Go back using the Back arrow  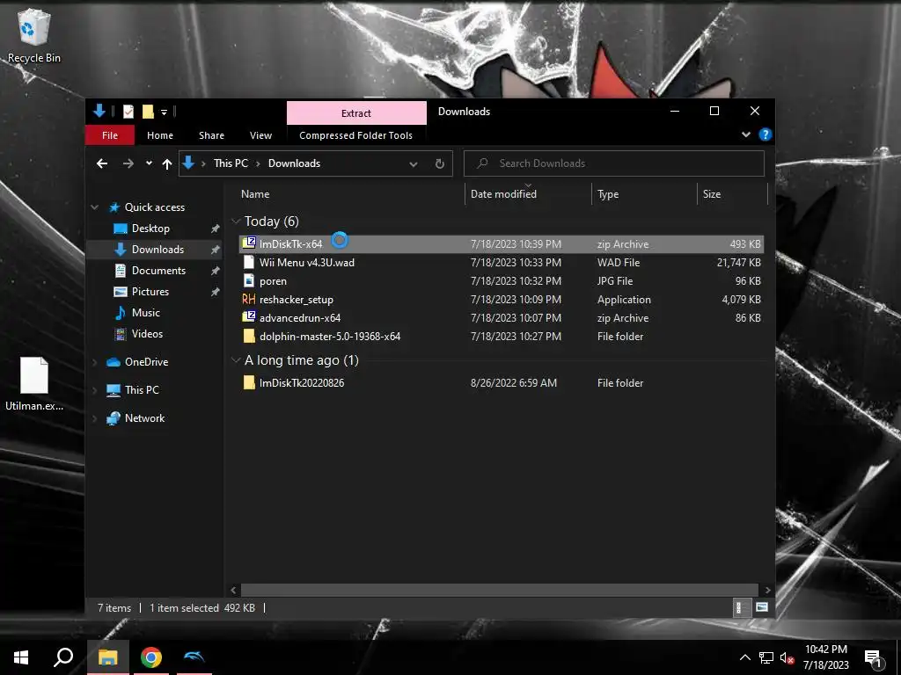click(x=102, y=163)
